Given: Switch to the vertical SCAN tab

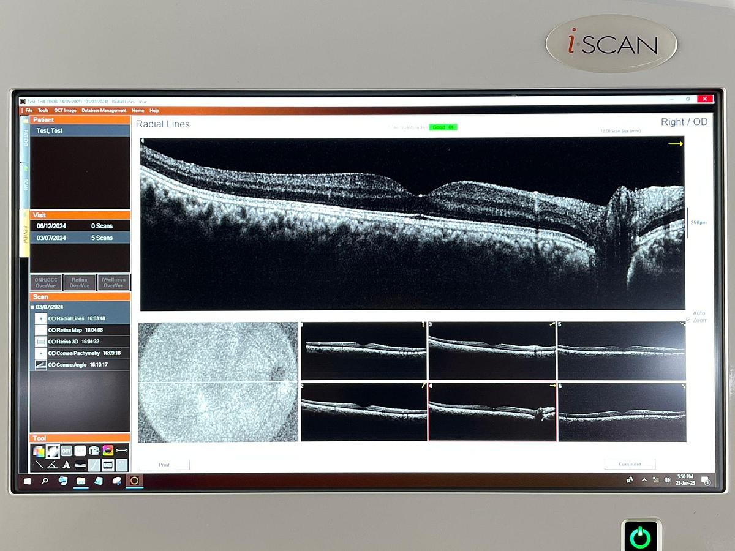Looking at the screenshot, I should click(25, 184).
